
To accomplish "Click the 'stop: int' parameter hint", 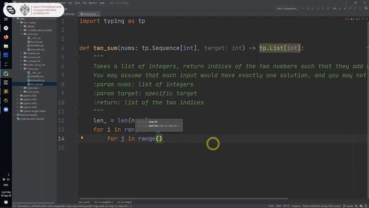I will coord(153,122).
